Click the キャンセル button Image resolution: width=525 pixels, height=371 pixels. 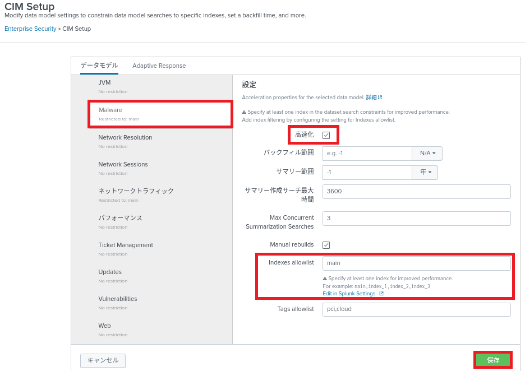[103, 360]
